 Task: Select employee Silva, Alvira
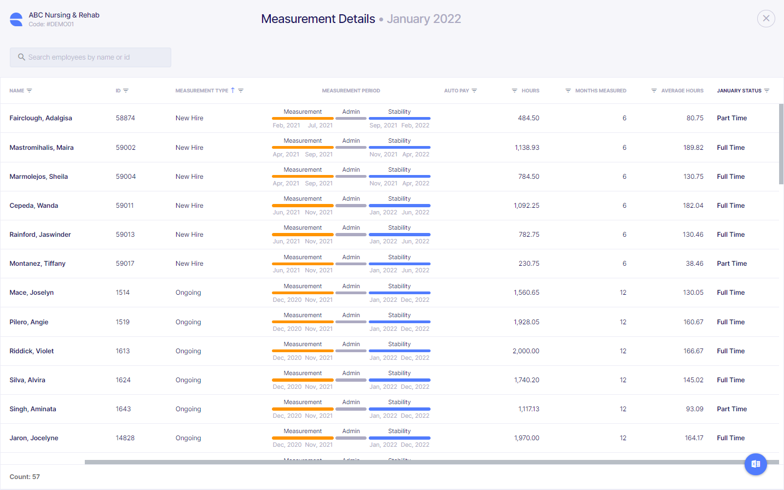coord(27,380)
